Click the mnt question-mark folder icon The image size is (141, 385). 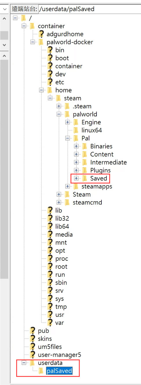pos(50,242)
